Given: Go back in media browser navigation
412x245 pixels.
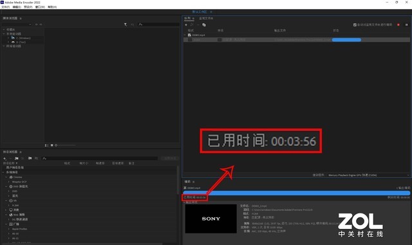Looking at the screenshot, I should pos(37,24).
